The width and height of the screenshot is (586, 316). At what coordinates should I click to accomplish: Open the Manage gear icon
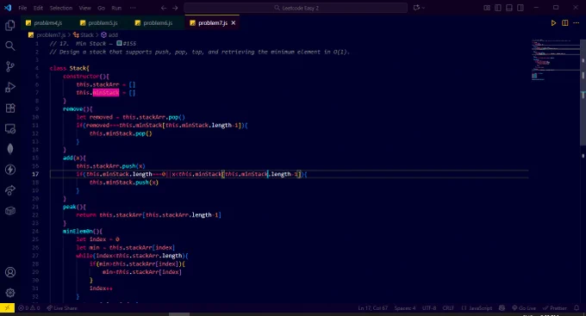click(x=10, y=293)
